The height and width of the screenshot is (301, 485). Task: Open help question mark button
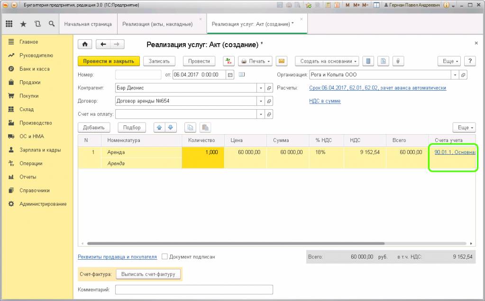click(470, 61)
